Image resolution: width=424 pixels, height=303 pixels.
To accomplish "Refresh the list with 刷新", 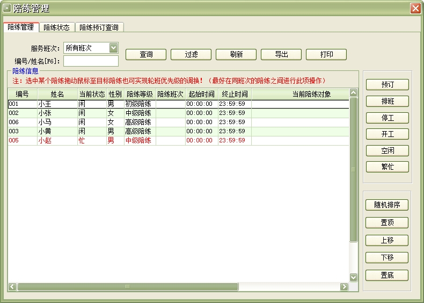I will click(x=236, y=54).
